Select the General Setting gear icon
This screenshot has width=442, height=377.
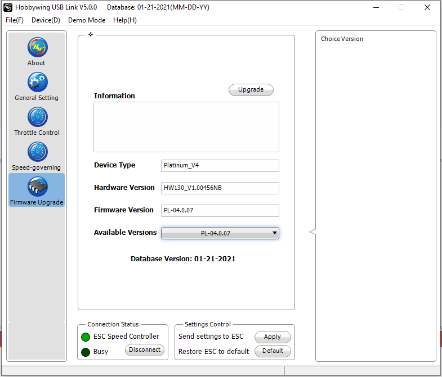click(x=37, y=83)
